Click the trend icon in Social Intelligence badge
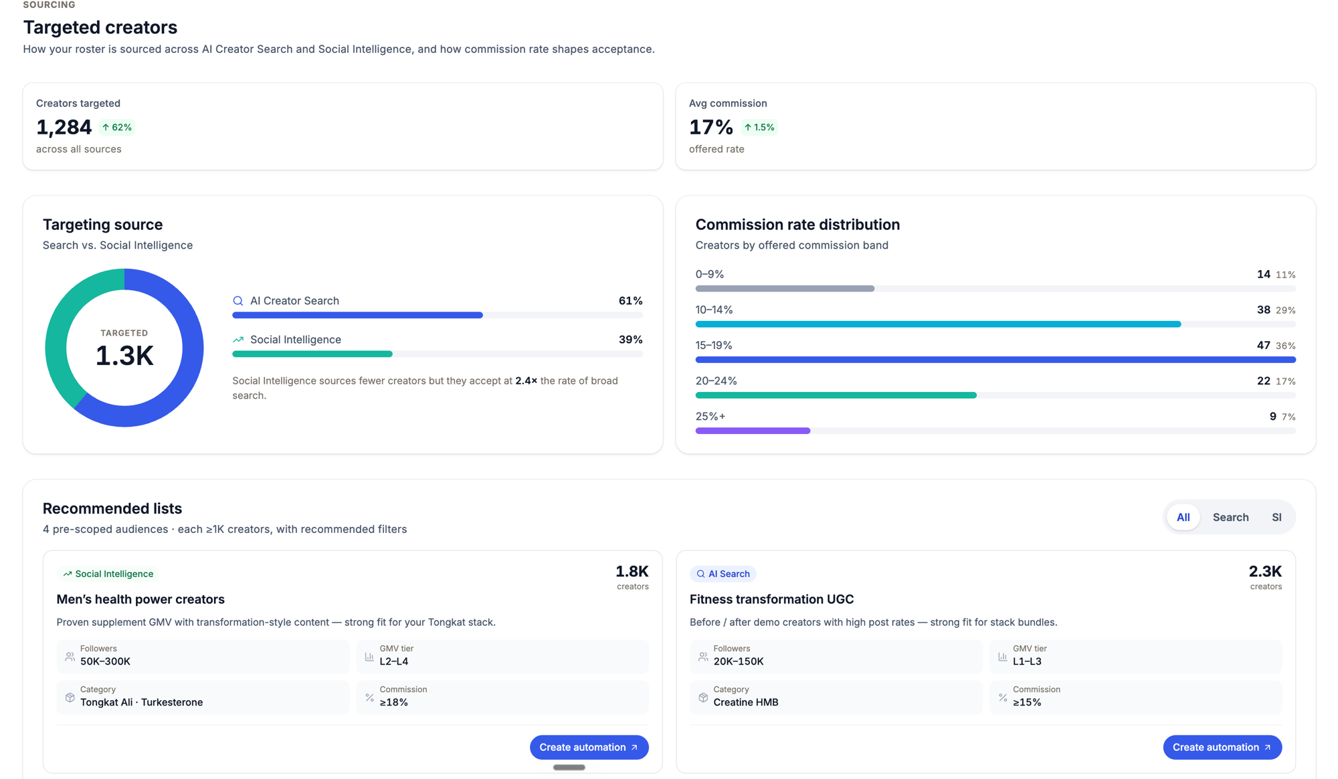Screen dimensions: 1338x779 (x=67, y=574)
